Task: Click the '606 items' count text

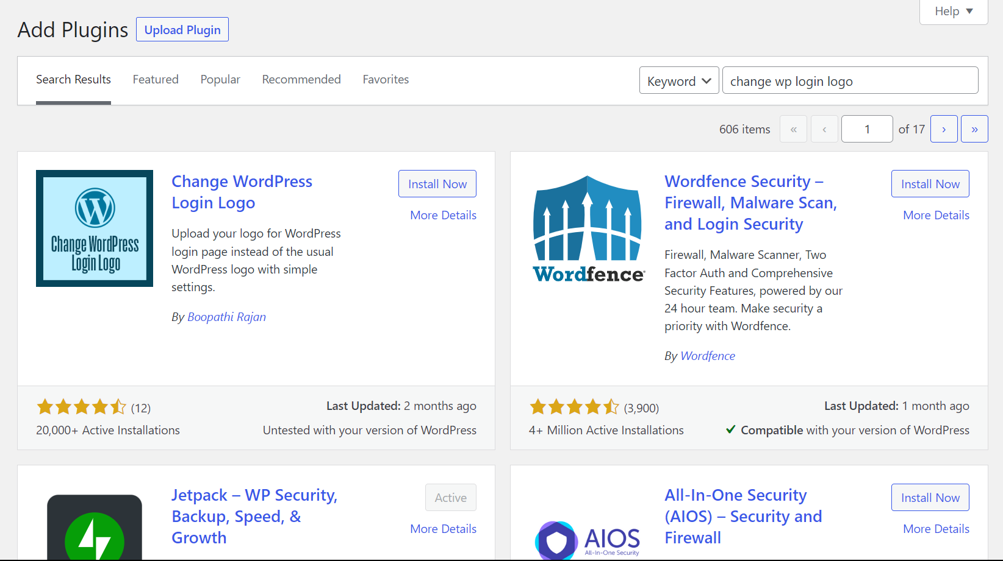Action: coord(744,129)
